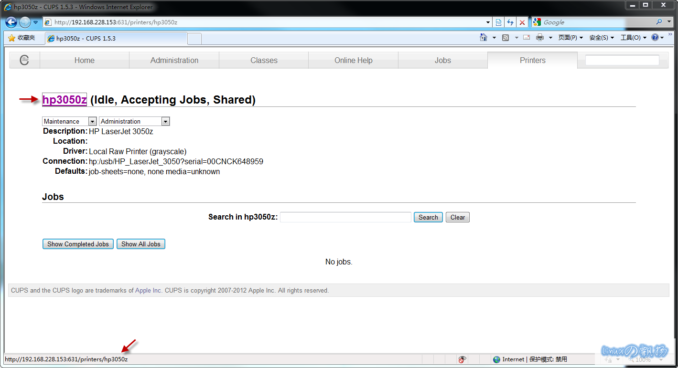678x368 pixels.
Task: Switch to the Classes tab
Action: [x=264, y=60]
